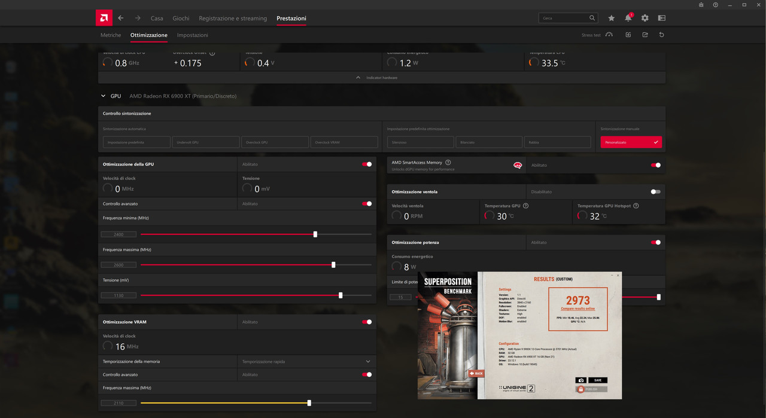Select Bilanciato tuning preset

tap(489, 142)
